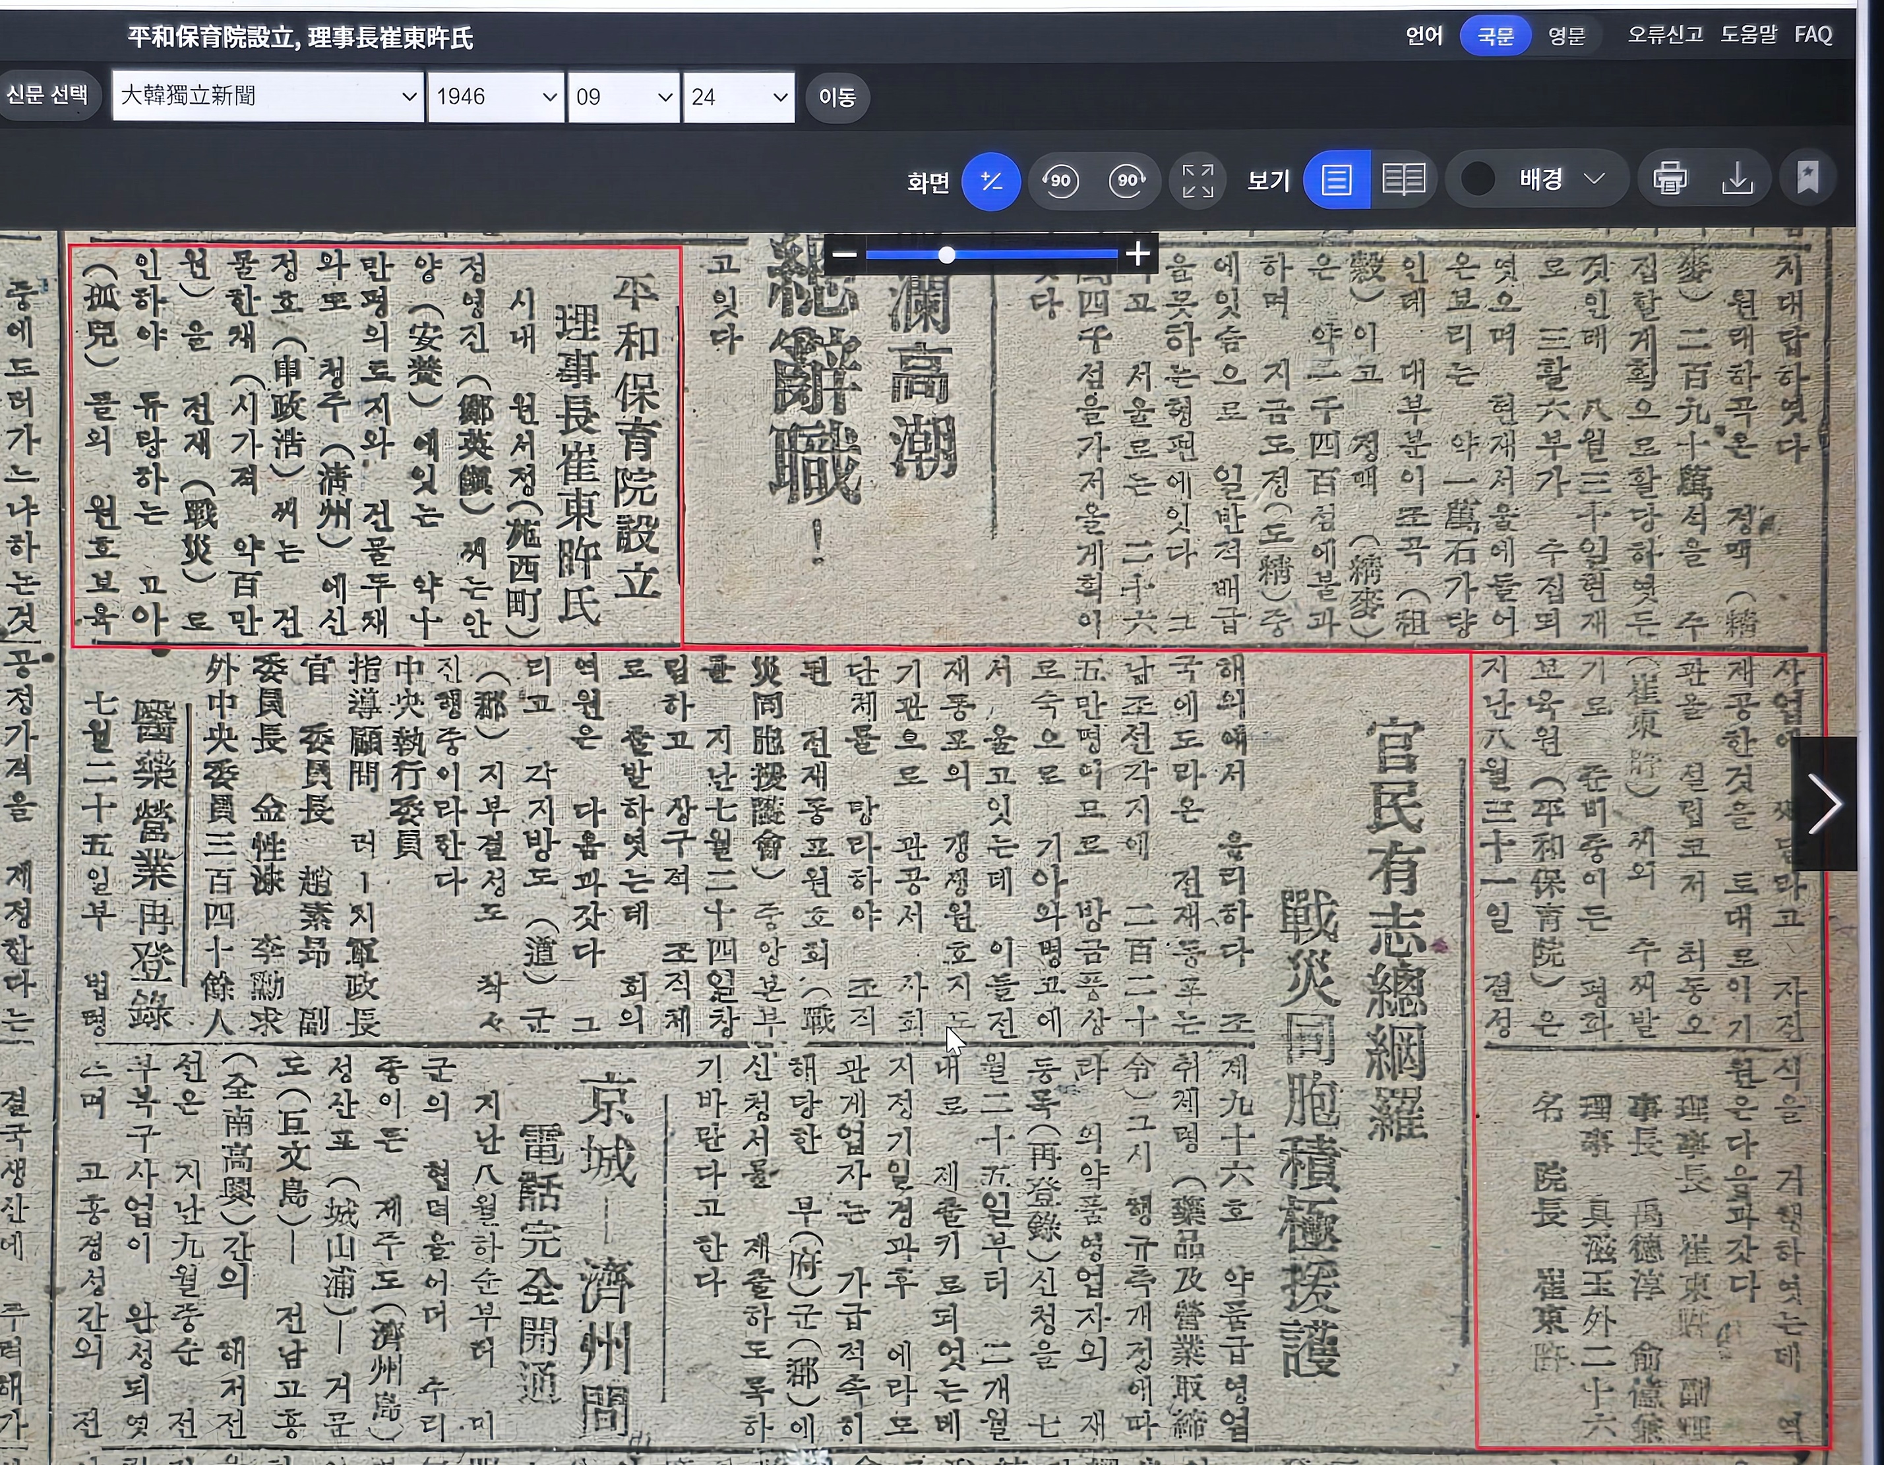This screenshot has height=1465, width=1884.
Task: Switch to single-page view mode
Action: tap(1336, 180)
